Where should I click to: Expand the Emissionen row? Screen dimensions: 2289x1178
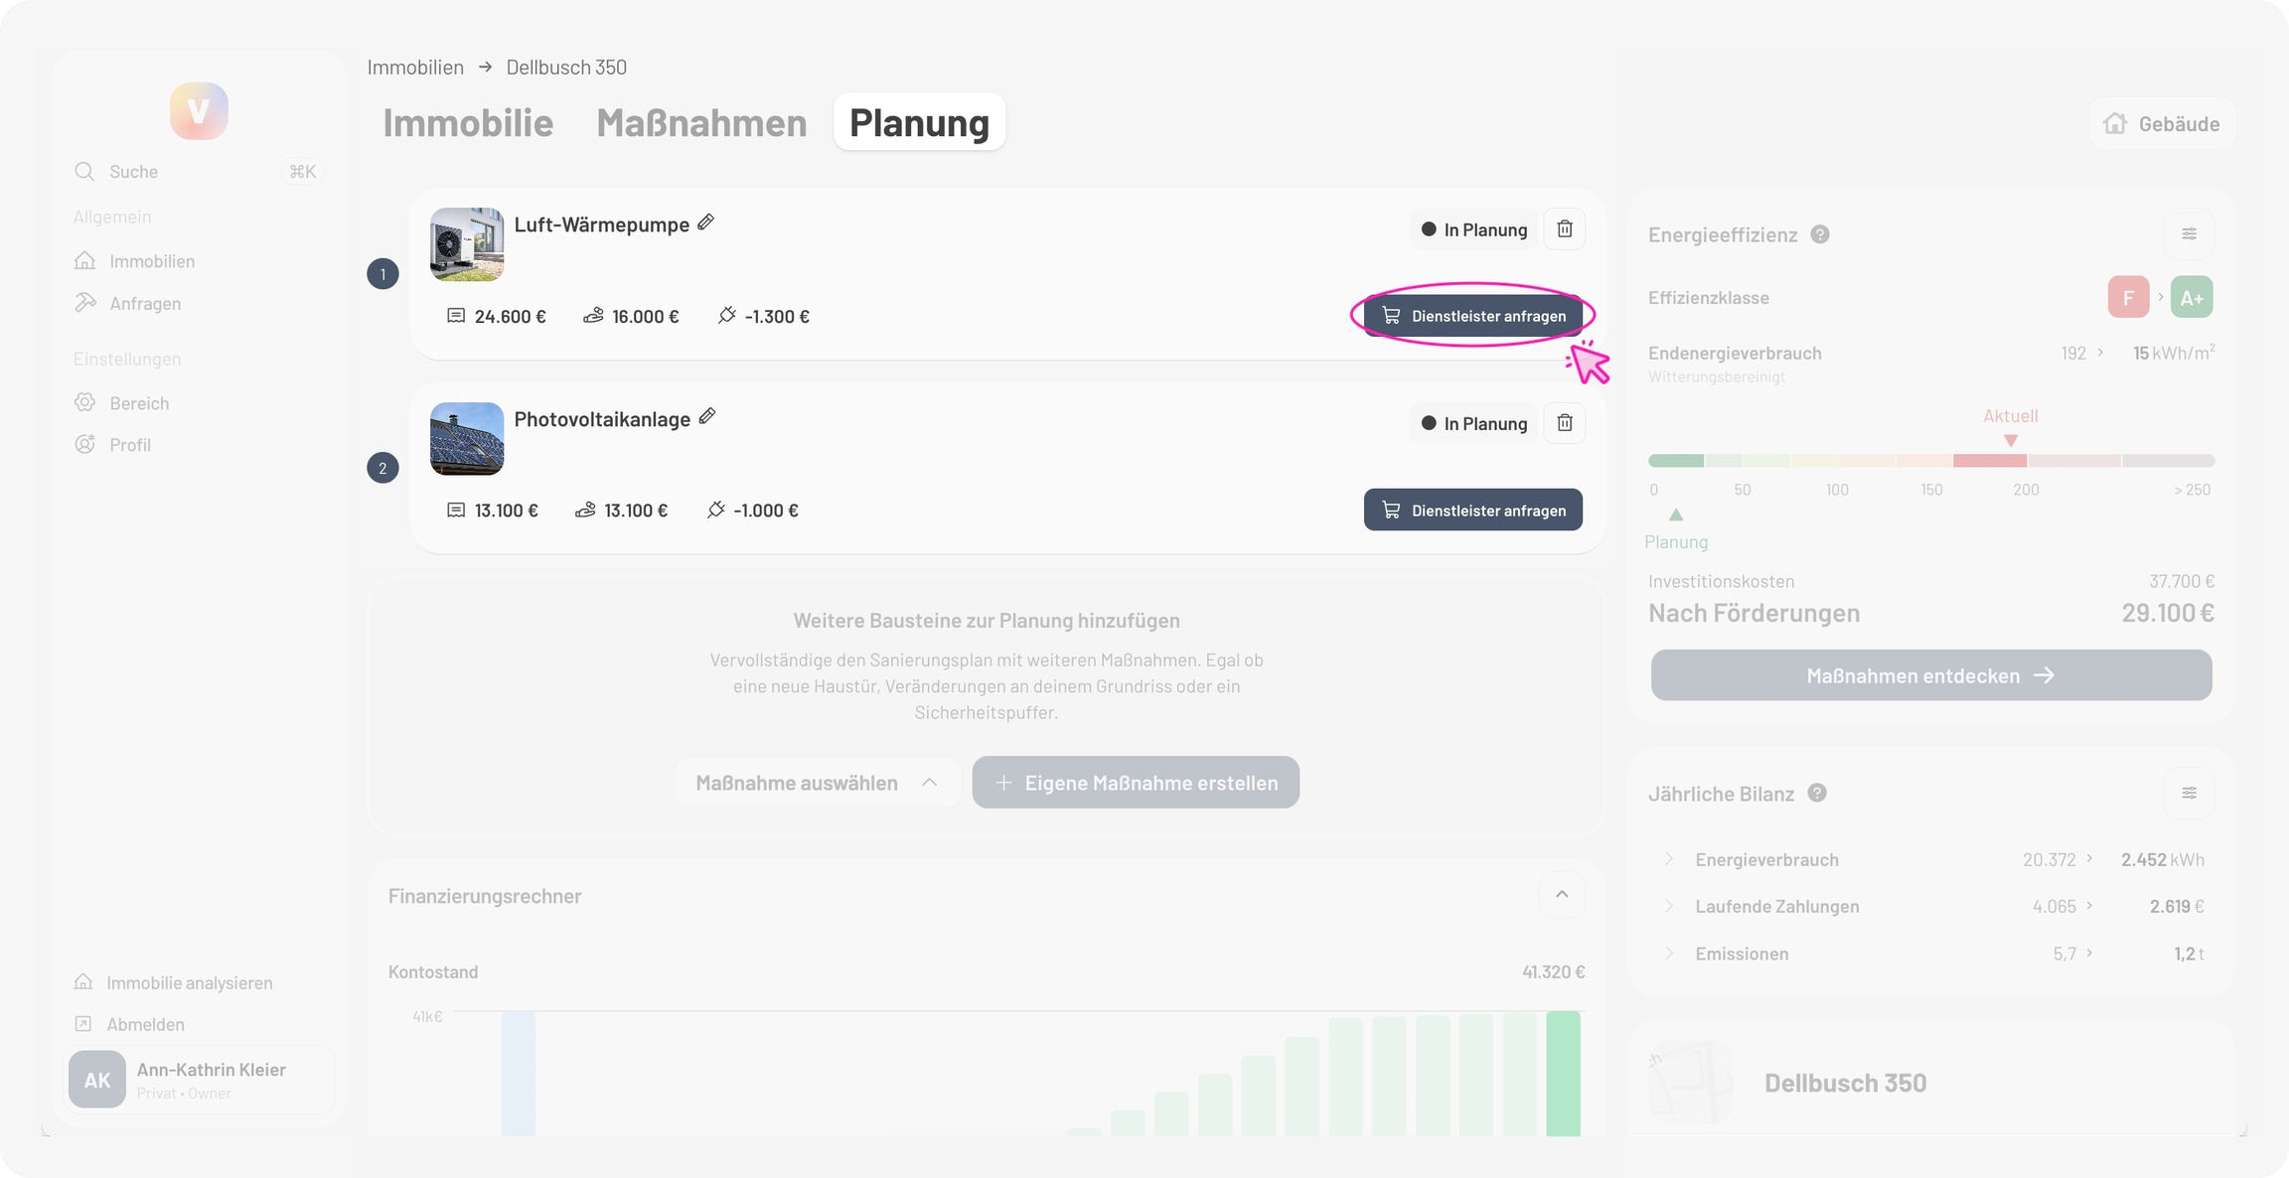(1669, 954)
